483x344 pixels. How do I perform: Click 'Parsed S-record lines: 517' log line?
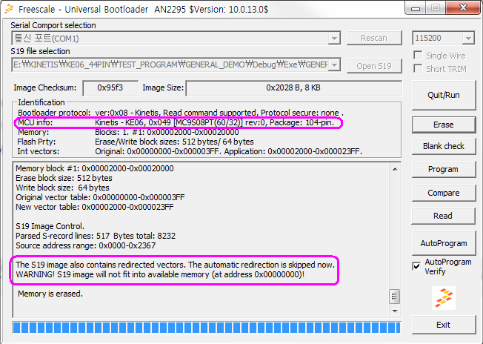[x=96, y=236]
